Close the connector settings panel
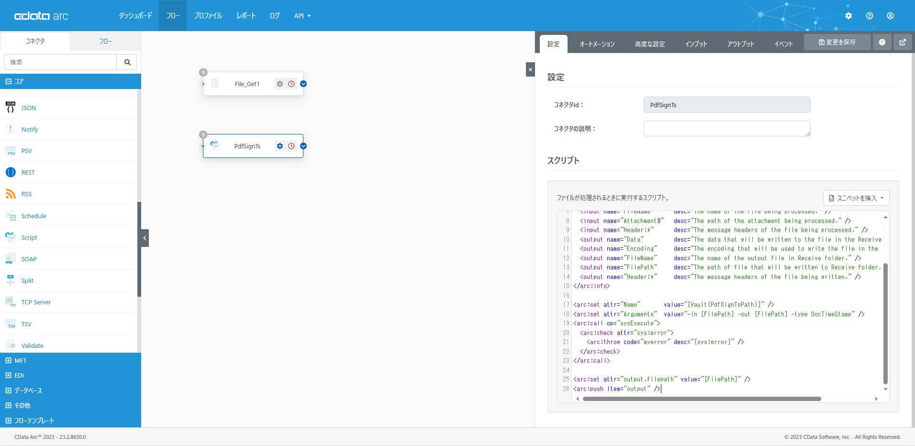This screenshot has width=915, height=446. 530,69
